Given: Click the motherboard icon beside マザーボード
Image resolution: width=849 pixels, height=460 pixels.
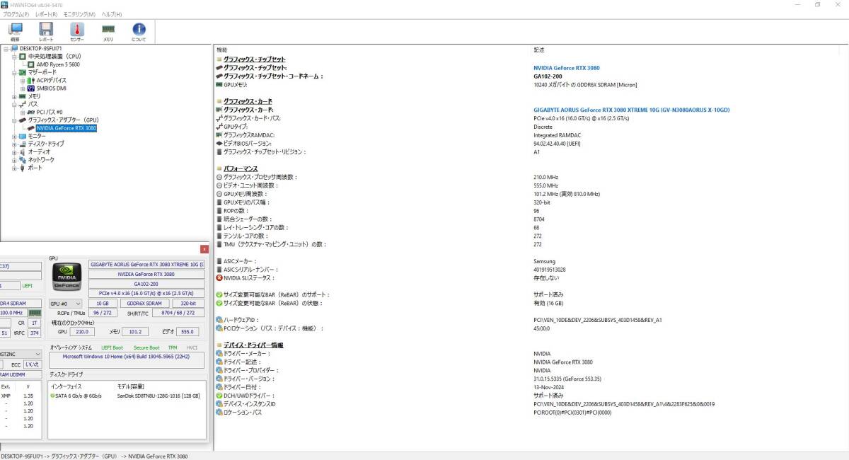Looking at the screenshot, I should [x=23, y=72].
